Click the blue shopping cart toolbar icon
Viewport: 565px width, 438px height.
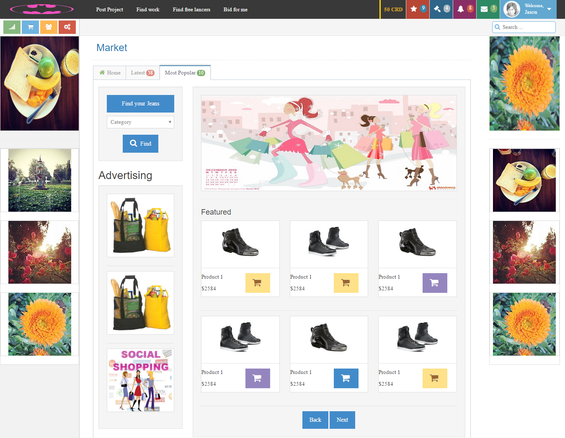coord(30,27)
